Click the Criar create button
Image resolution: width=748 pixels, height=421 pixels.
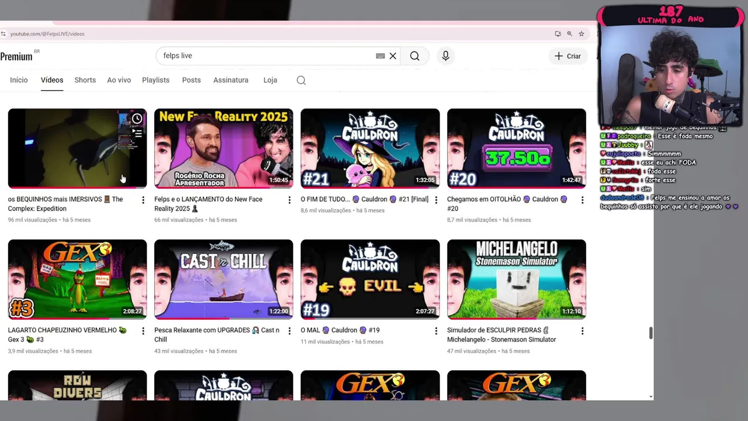coord(567,56)
